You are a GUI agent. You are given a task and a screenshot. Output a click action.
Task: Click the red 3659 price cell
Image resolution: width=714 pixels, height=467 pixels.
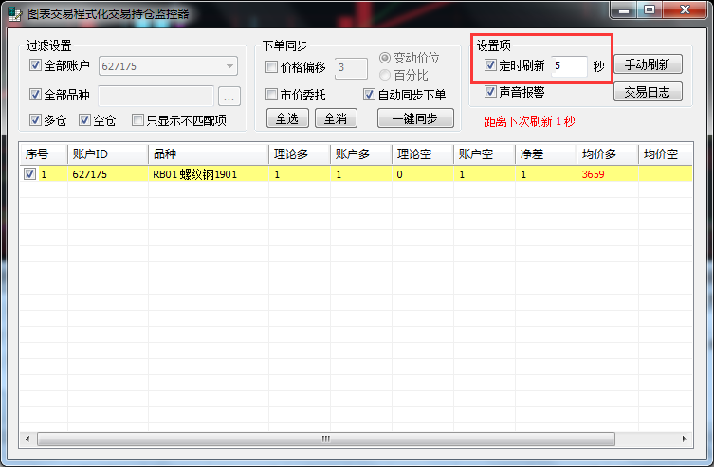click(608, 174)
